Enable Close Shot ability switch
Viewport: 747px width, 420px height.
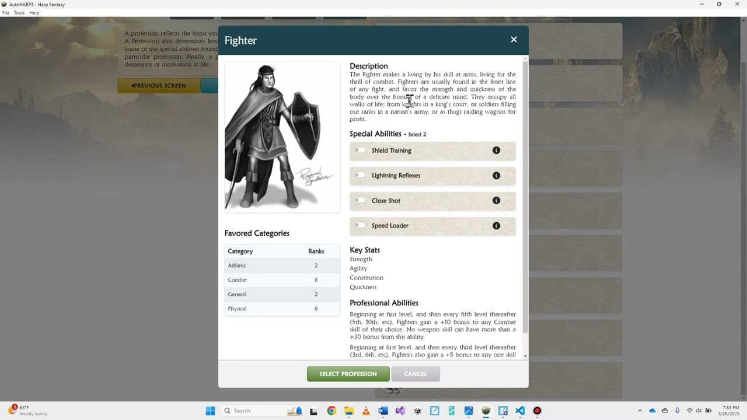(x=359, y=200)
